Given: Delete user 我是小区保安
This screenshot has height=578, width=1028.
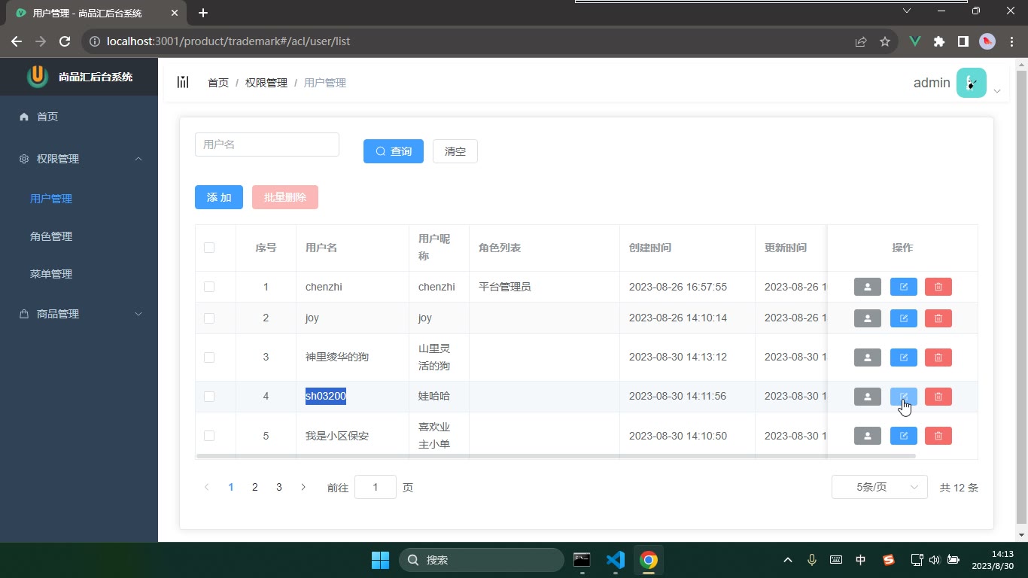Looking at the screenshot, I should click(x=938, y=436).
